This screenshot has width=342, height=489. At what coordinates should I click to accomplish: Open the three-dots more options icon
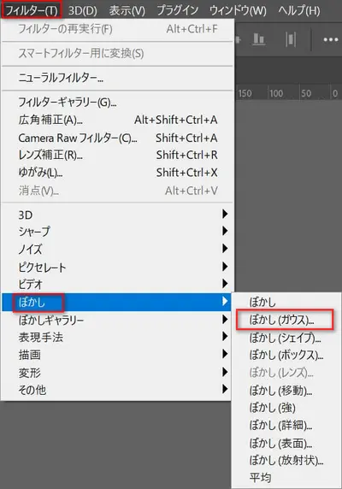pyautogui.click(x=331, y=39)
